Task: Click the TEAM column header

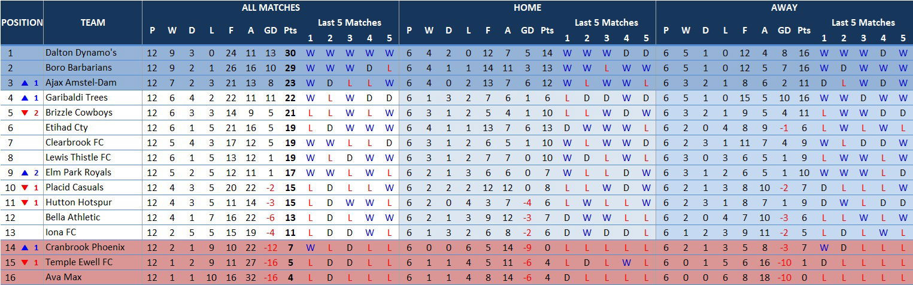Action: [x=93, y=23]
